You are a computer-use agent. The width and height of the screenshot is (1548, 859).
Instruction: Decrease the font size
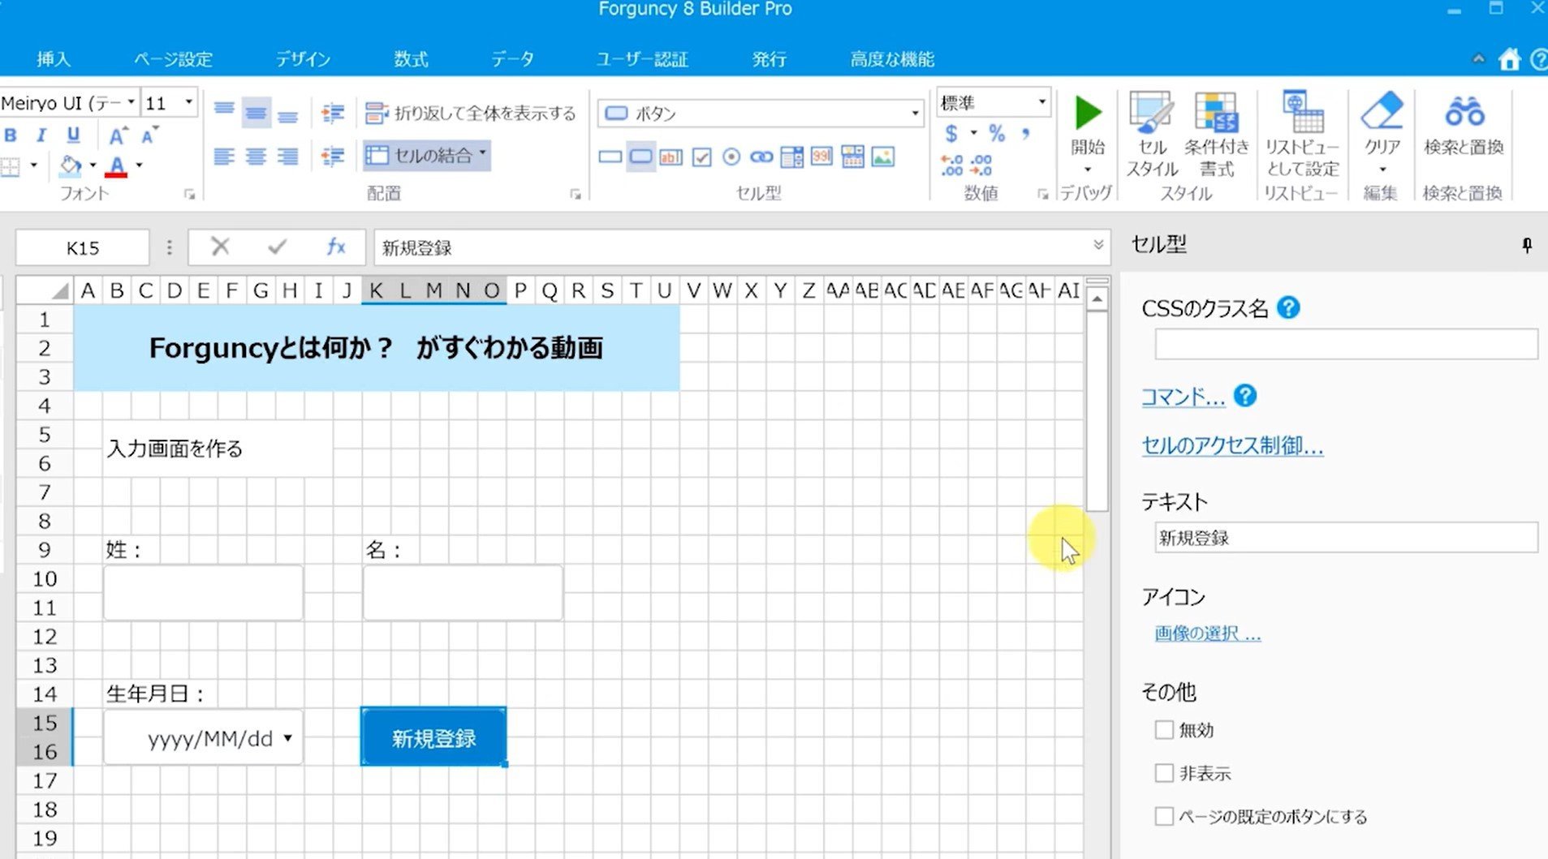(x=149, y=135)
